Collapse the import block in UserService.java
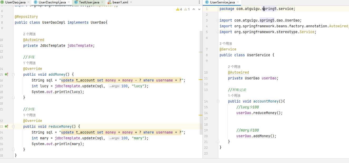Screen dimensions: 349x163 (x=218, y=20)
